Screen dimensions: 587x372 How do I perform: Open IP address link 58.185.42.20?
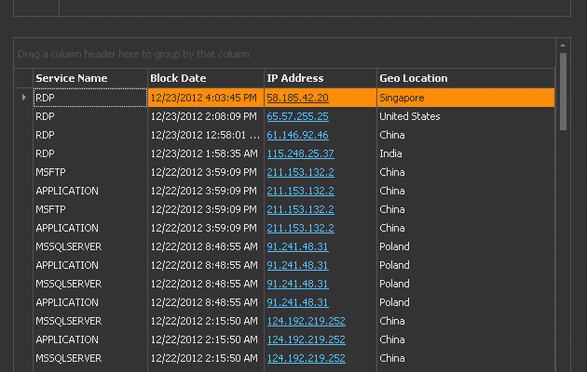coord(297,98)
